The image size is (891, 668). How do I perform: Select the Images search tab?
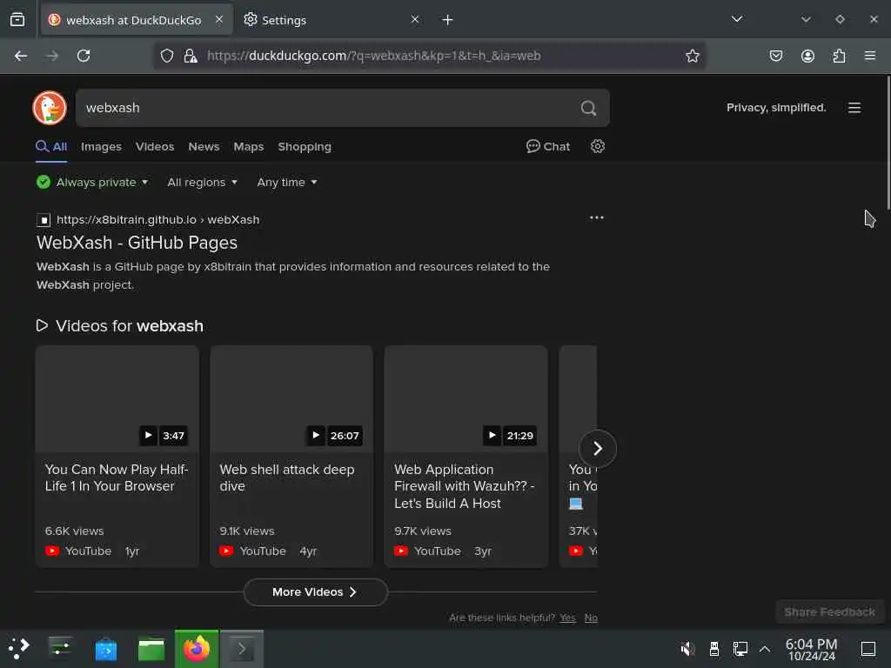[101, 146]
